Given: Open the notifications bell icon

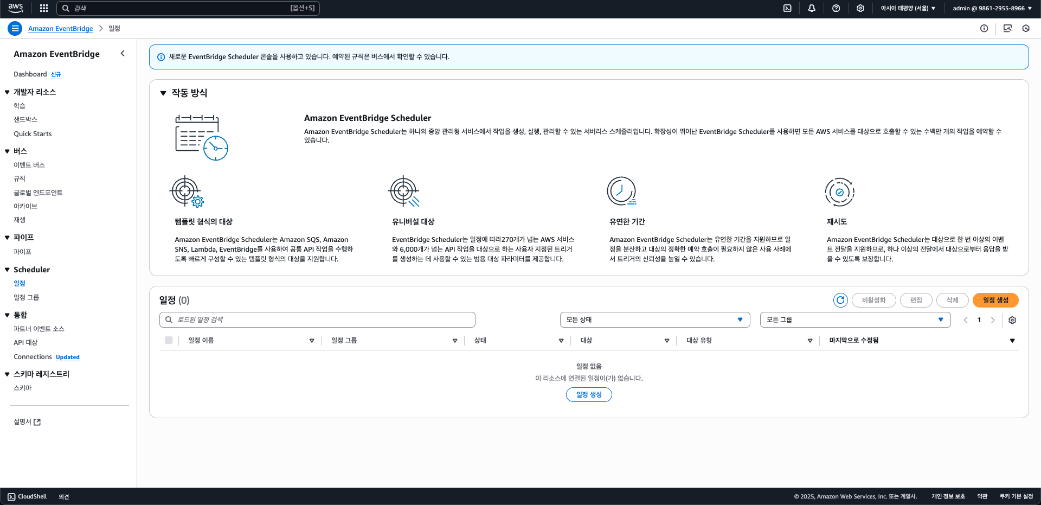Looking at the screenshot, I should tap(812, 8).
